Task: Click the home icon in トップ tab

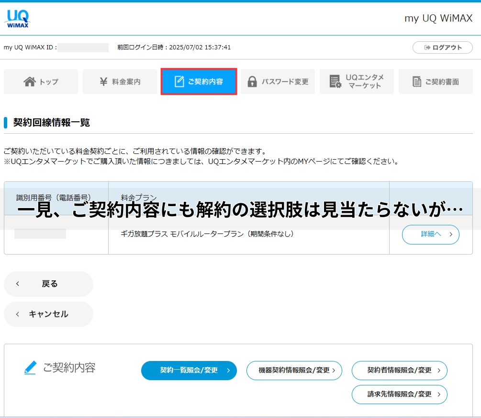Action: 30,81
